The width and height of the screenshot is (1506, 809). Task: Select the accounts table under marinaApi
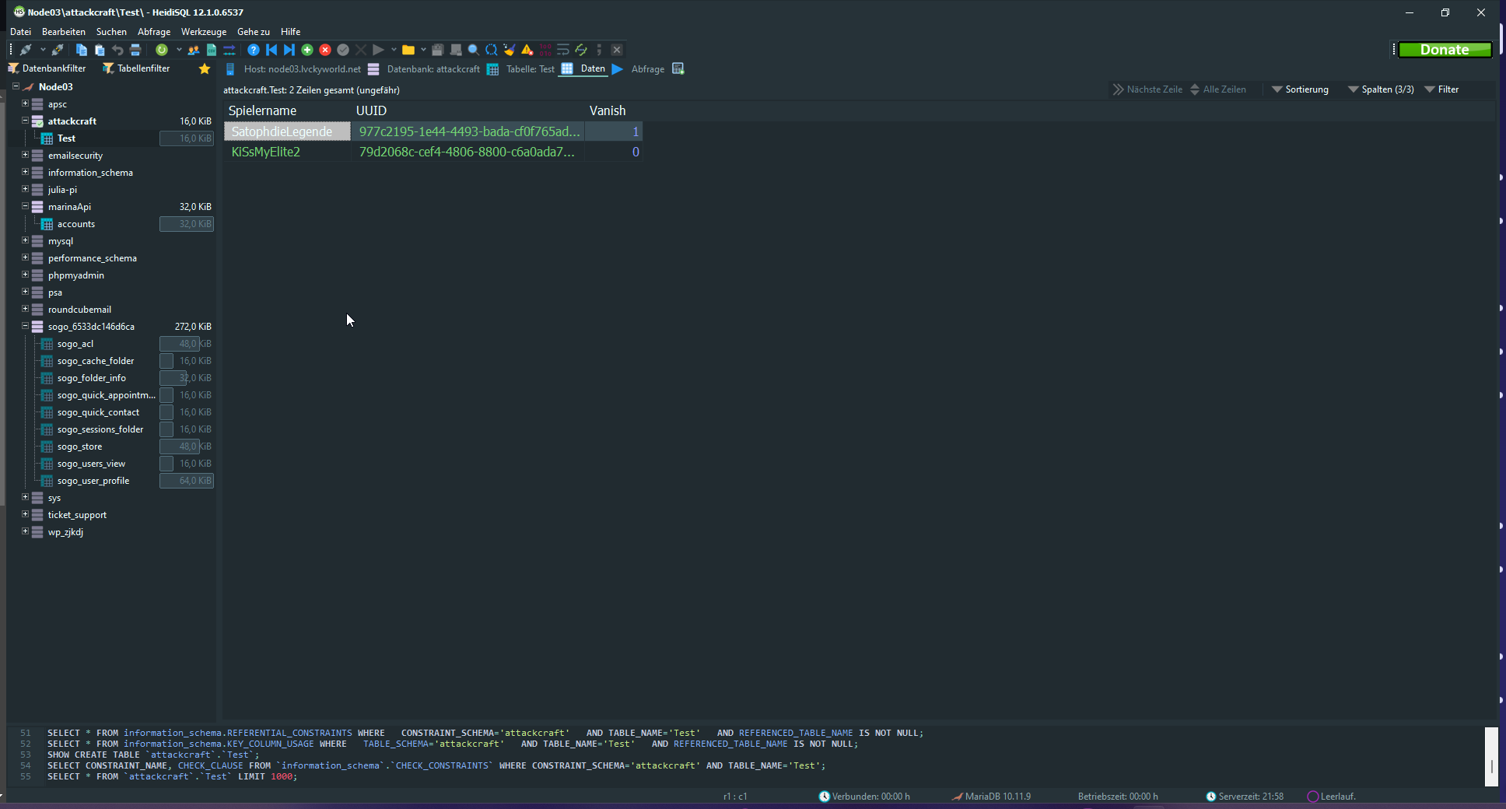pos(76,224)
